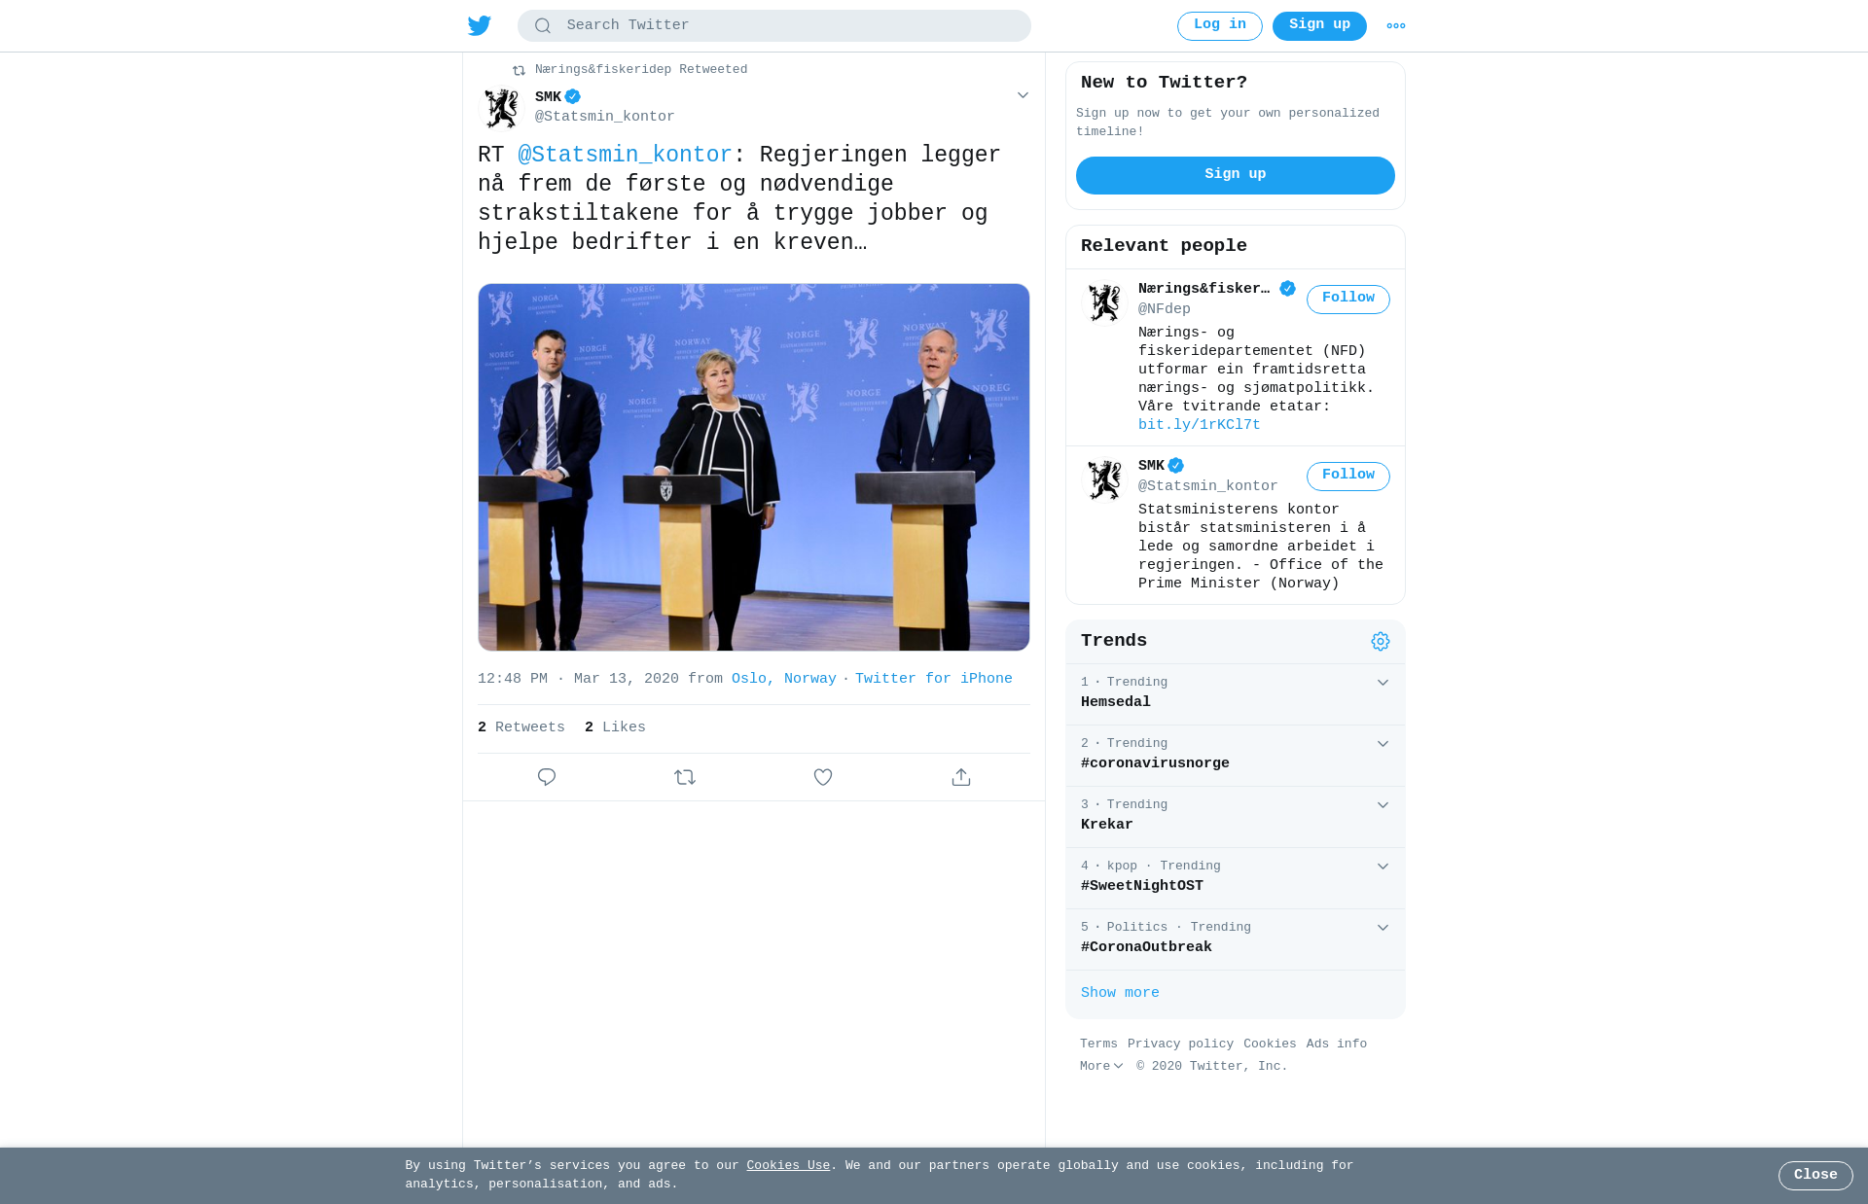Click the Log in button
This screenshot has width=1868, height=1204.
pos(1219,26)
